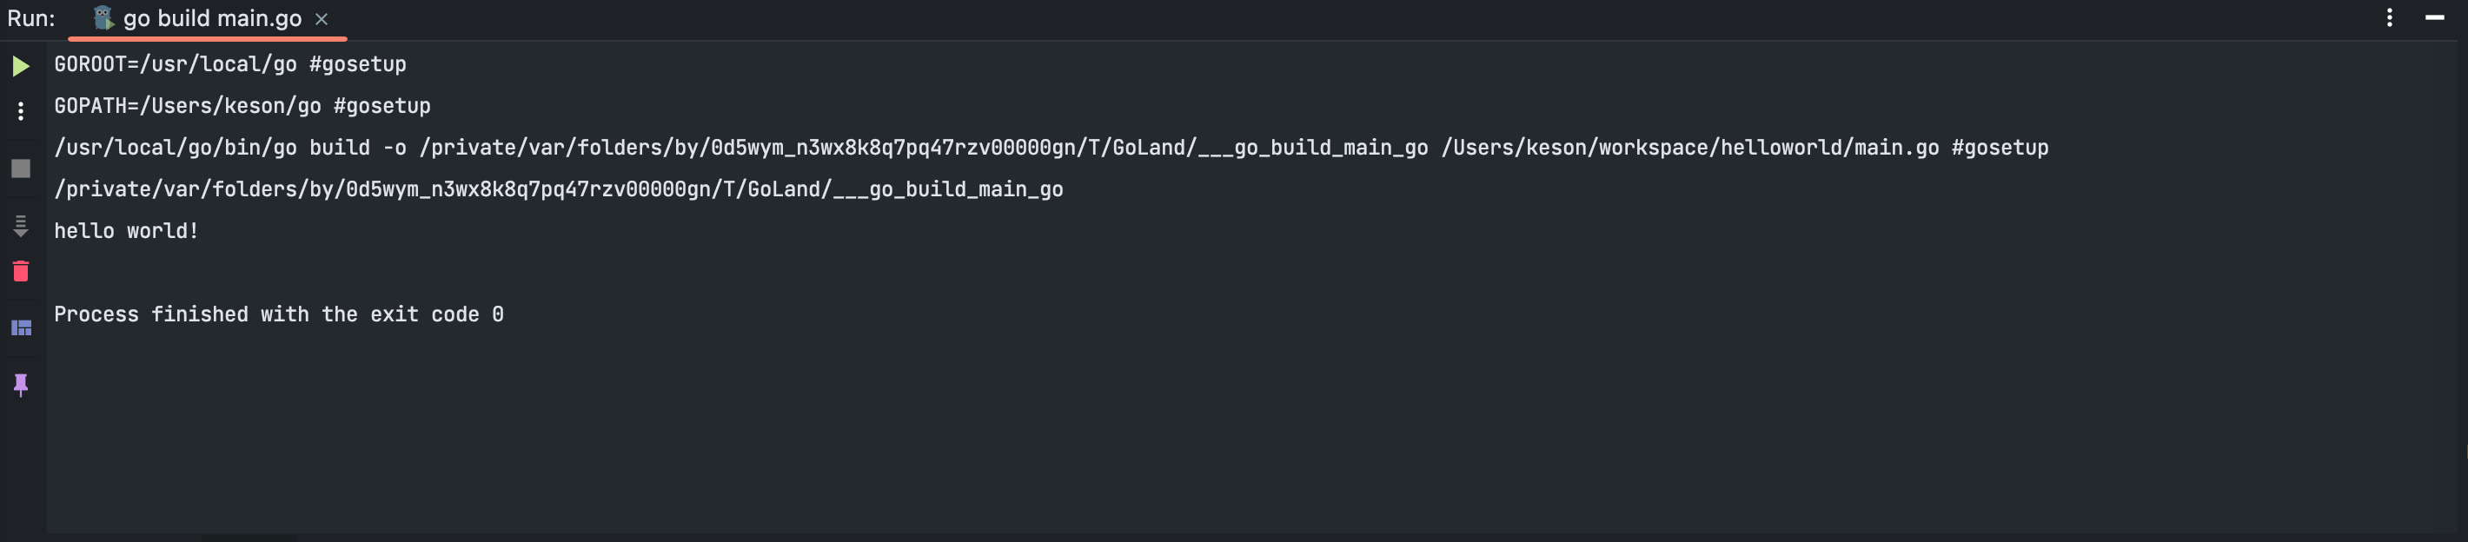Select the "go build main.go" tab

212,18
